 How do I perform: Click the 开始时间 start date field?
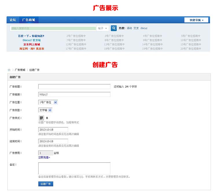pyautogui.click(x=53, y=130)
